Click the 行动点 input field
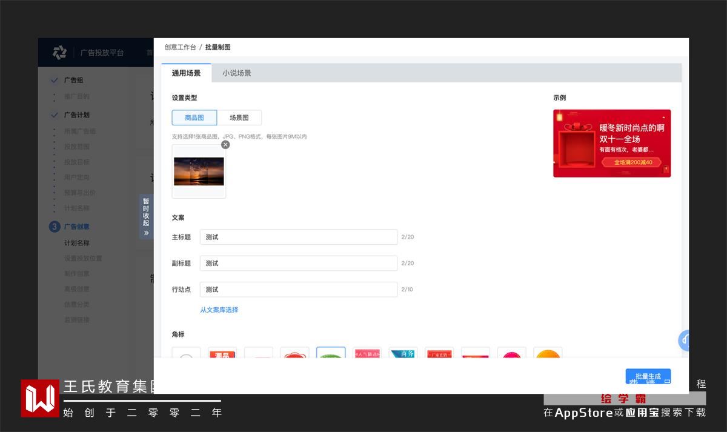The height and width of the screenshot is (432, 727). (299, 289)
